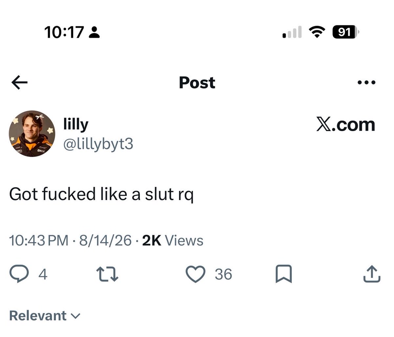Viewport: 394px width, 337px height.
Task: Open the share sheet via upload arrow icon
Action: 372,274
